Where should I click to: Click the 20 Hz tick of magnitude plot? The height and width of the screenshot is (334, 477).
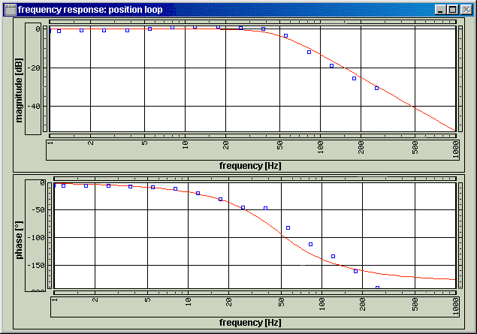coord(225,146)
